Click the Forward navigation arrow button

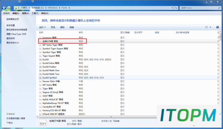click(9, 8)
